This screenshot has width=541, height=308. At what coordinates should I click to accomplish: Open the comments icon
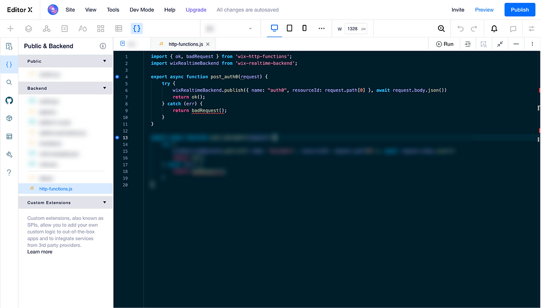pos(513,29)
